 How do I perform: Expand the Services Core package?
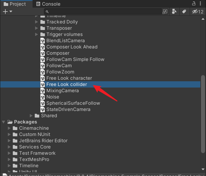9,147
